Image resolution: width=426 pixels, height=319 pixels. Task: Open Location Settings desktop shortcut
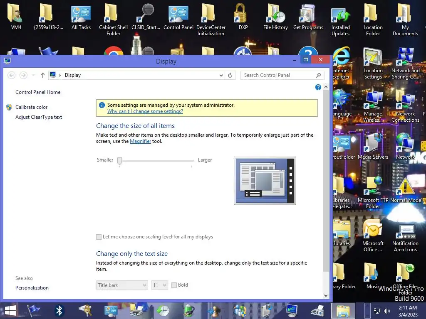373,64
